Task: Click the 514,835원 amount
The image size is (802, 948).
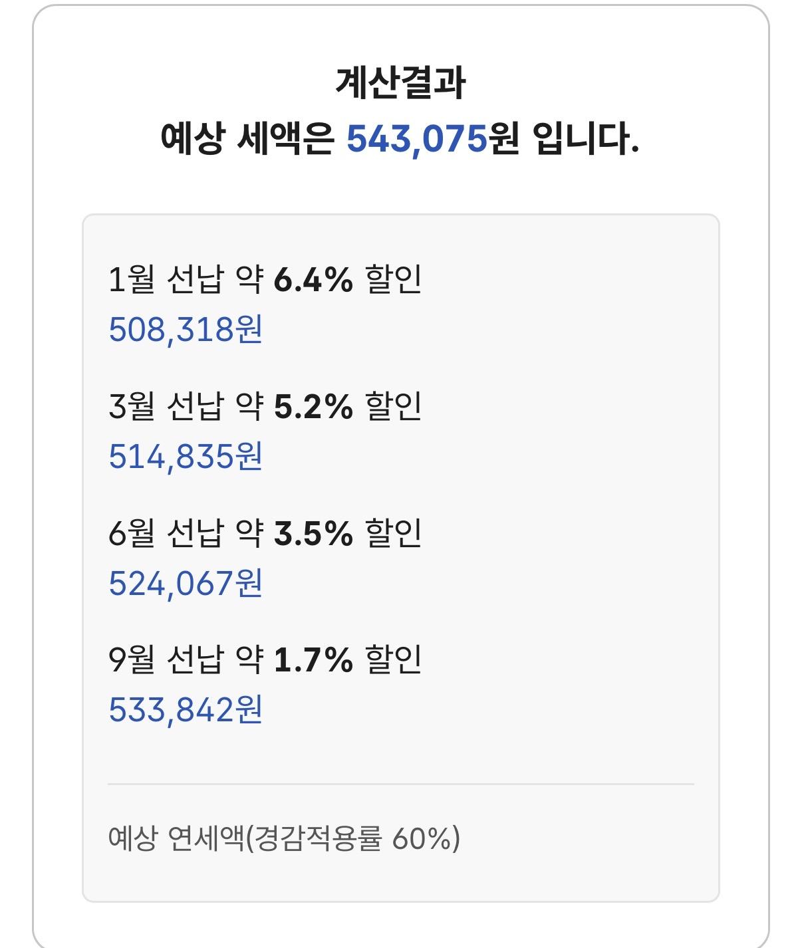Action: click(186, 456)
